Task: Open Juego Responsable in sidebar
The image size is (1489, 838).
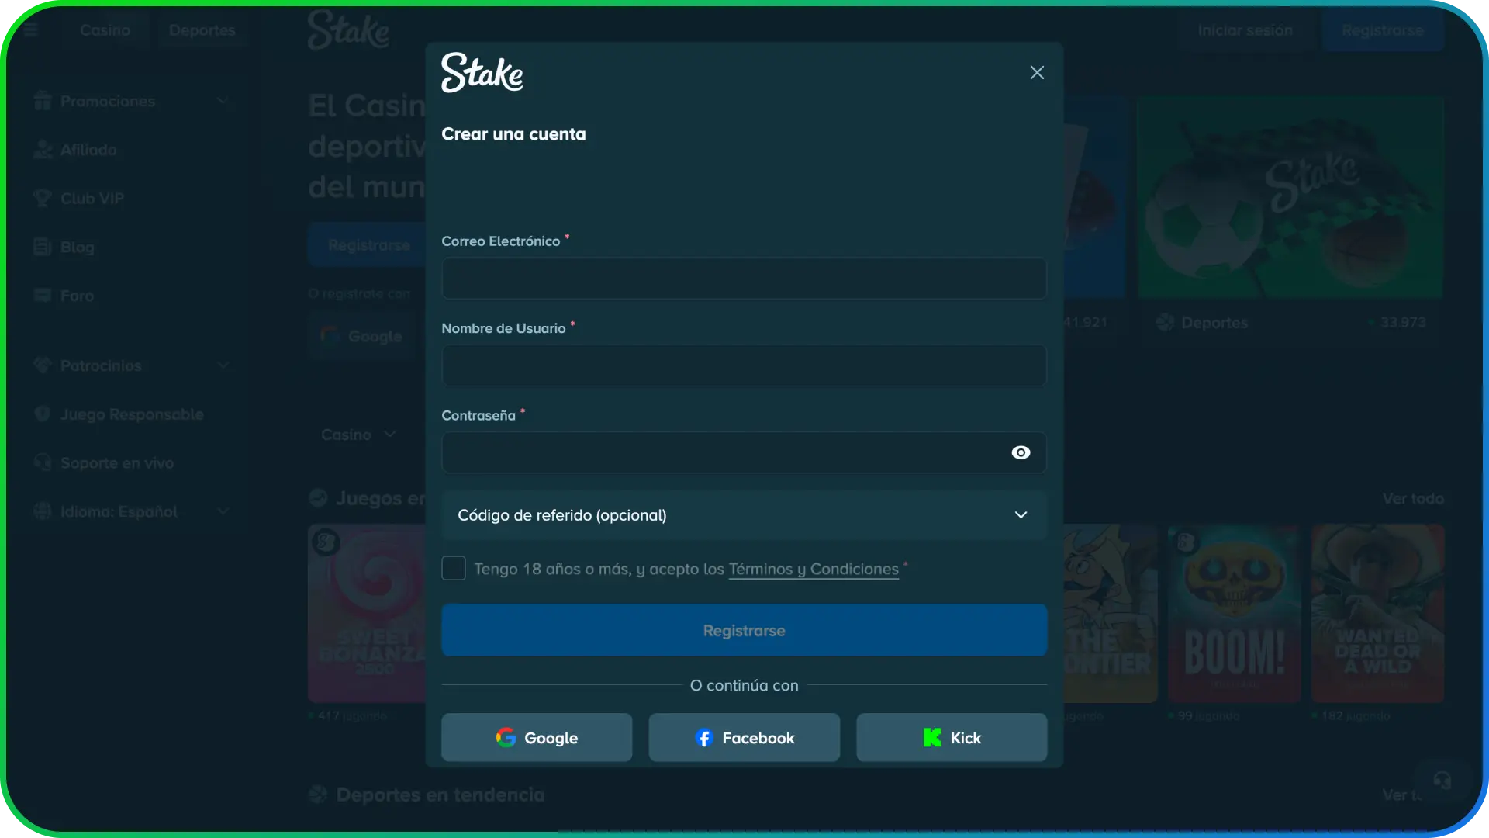Action: tap(132, 414)
